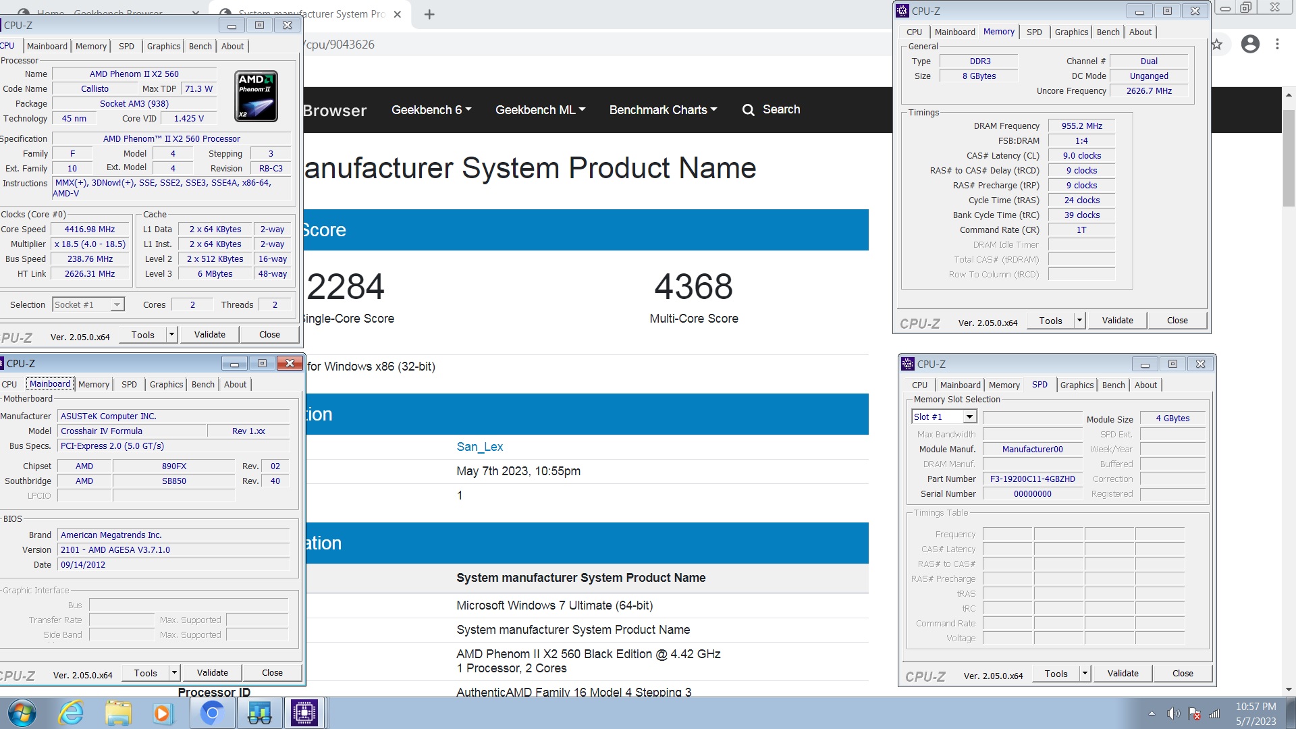Select Graphics tab in Mainboard window
The image size is (1296, 729).
coord(166,385)
